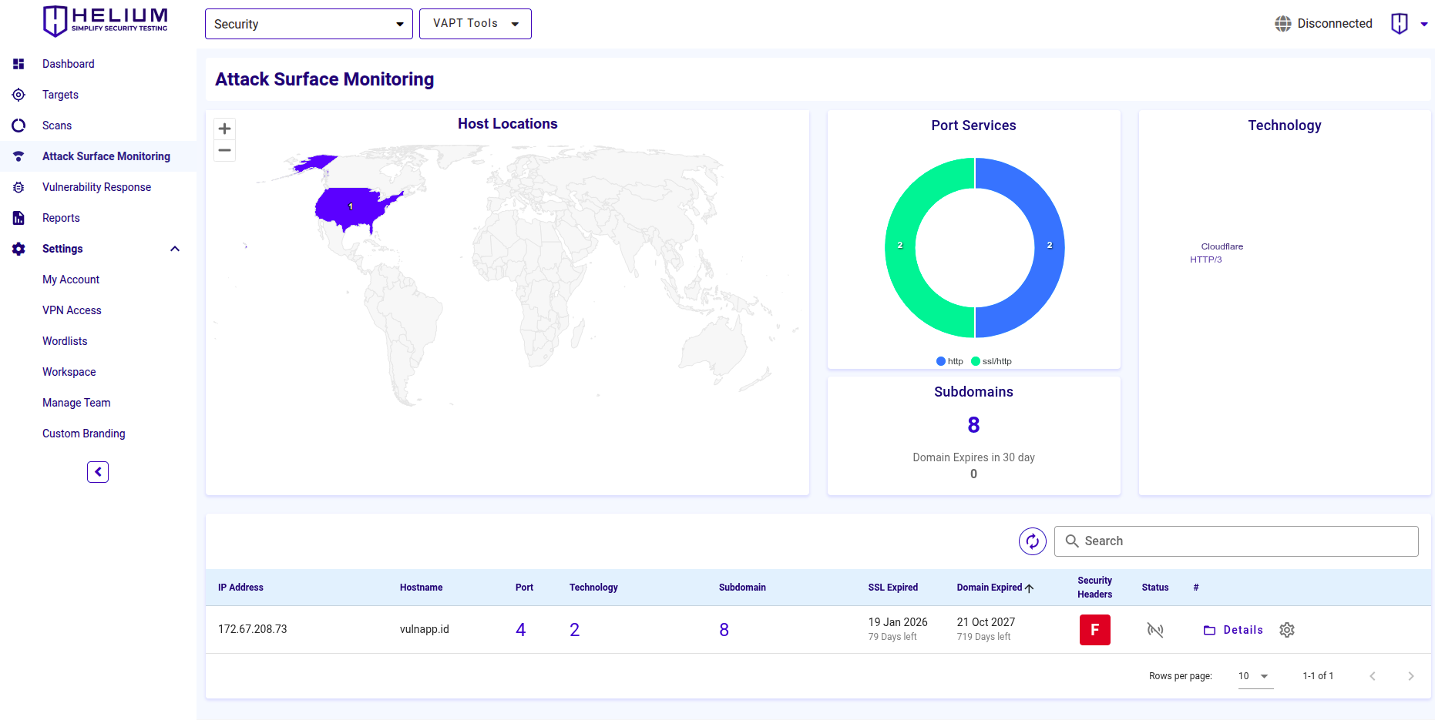Open the Security product dropdown
Screen dimensions: 1435x720
(308, 24)
